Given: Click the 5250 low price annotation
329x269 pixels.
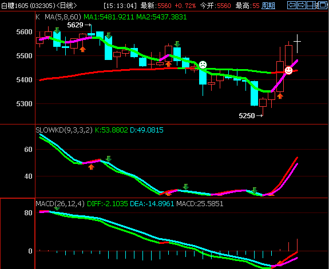Looking at the screenshot, I should (x=251, y=115).
